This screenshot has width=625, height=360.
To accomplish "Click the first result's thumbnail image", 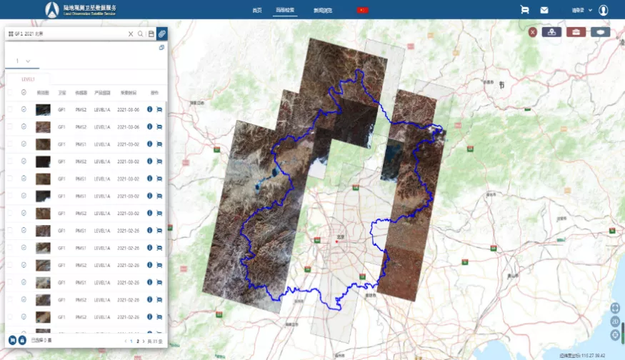I will (x=43, y=109).
